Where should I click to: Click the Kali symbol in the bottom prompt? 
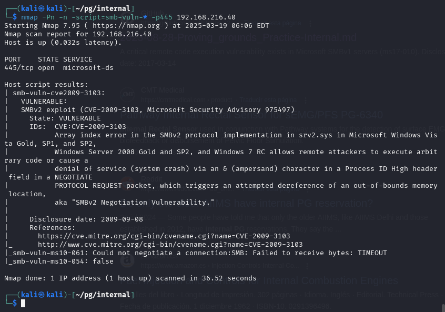[42, 295]
